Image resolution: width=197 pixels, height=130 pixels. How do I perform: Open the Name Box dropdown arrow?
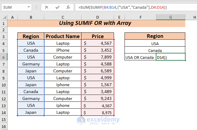click(29, 7)
